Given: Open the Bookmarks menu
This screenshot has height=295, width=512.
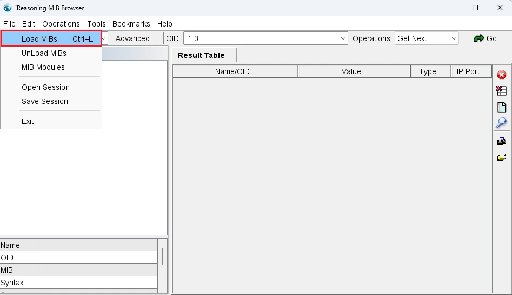Looking at the screenshot, I should (x=131, y=24).
